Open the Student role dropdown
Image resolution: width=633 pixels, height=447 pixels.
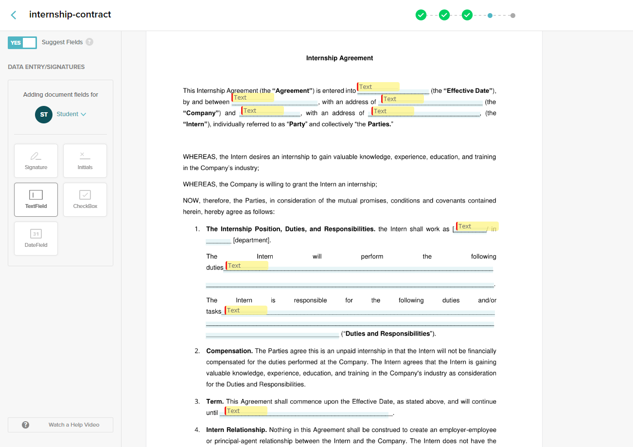(x=71, y=114)
